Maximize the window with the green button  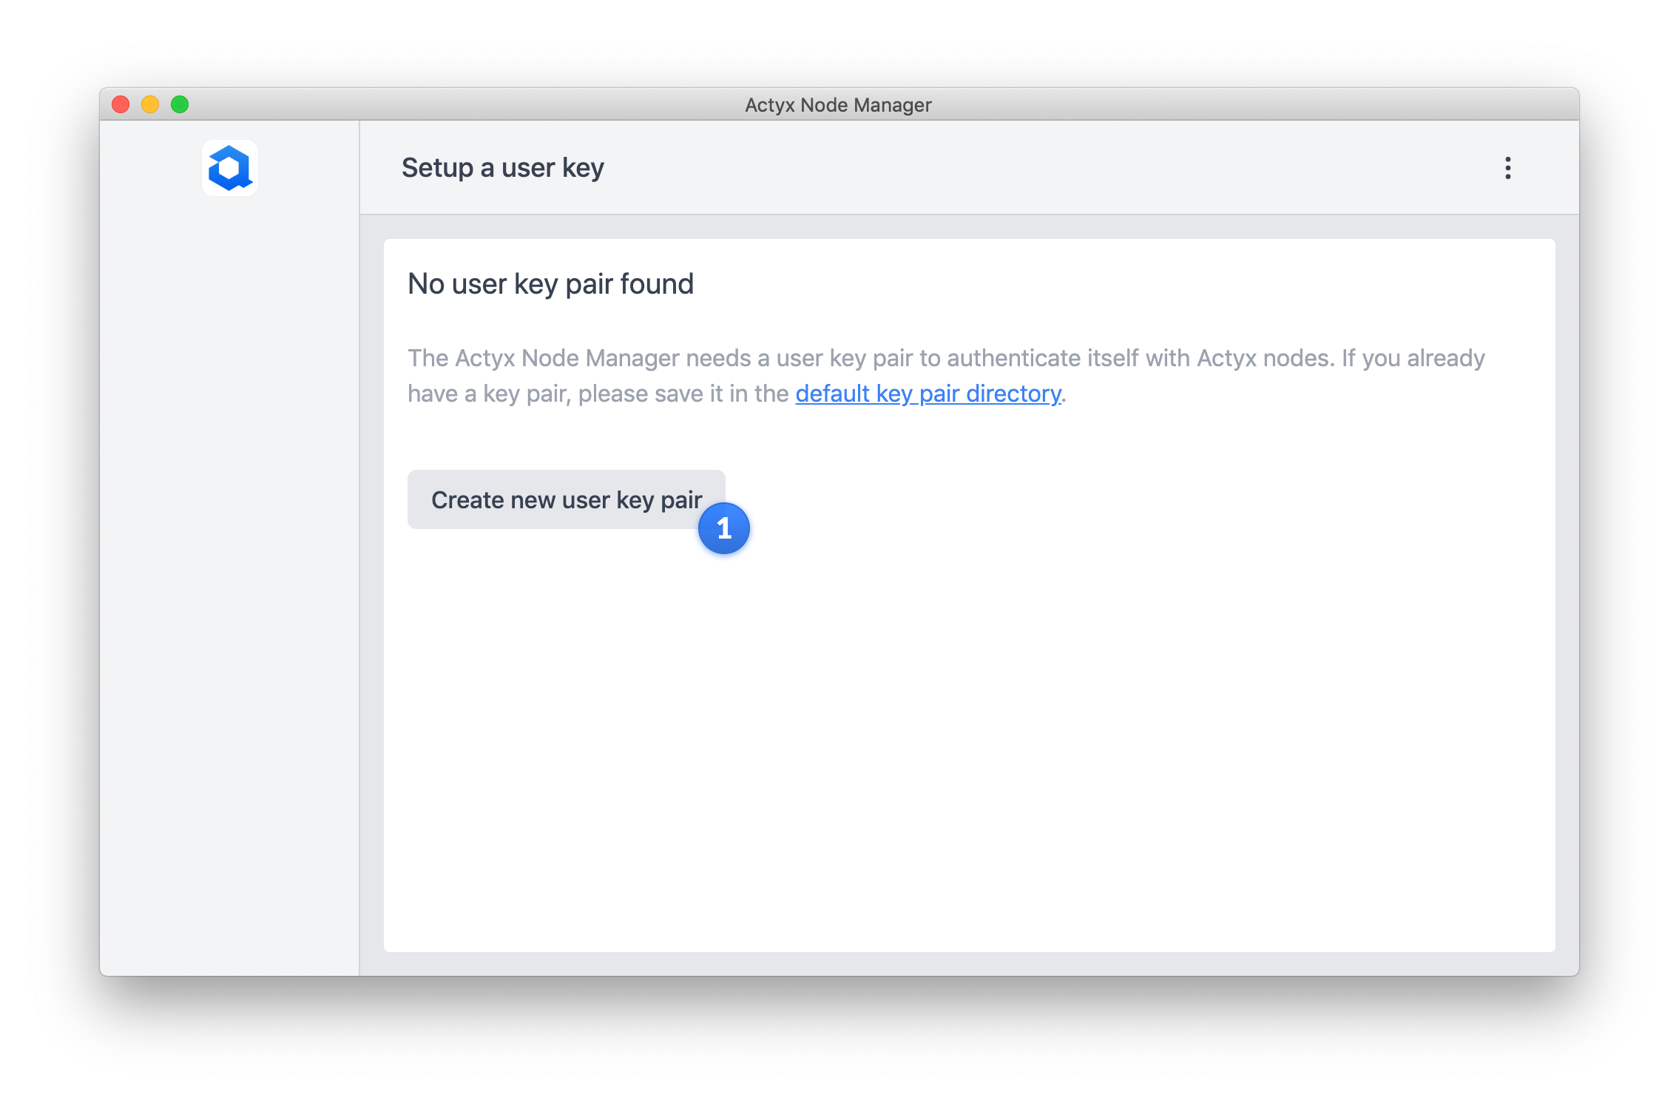180,104
